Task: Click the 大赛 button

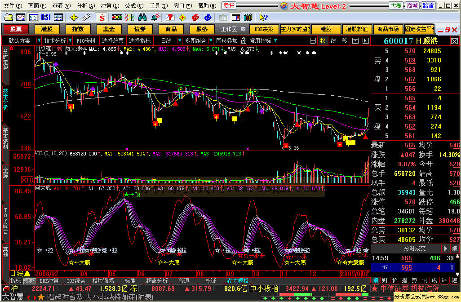Action: coord(396,5)
